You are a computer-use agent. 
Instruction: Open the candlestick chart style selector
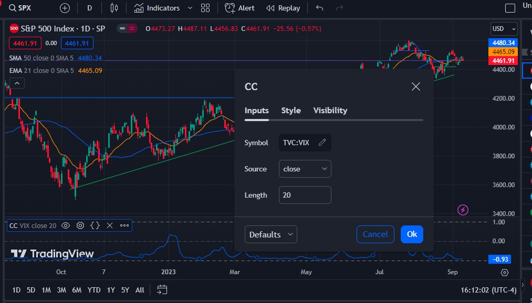pos(114,8)
